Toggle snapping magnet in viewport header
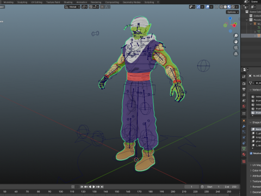The width and height of the screenshot is (261, 196). [91, 7]
